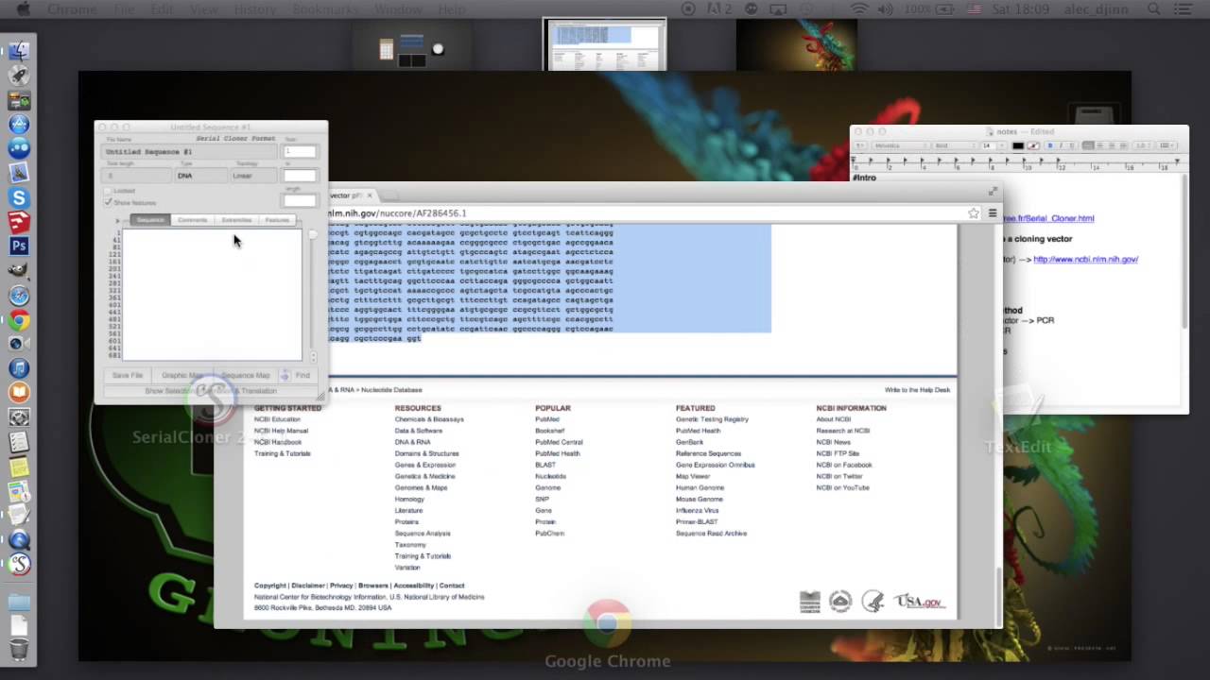
Task: Click the Serial Cloner sequence slider knob
Action: click(x=313, y=234)
